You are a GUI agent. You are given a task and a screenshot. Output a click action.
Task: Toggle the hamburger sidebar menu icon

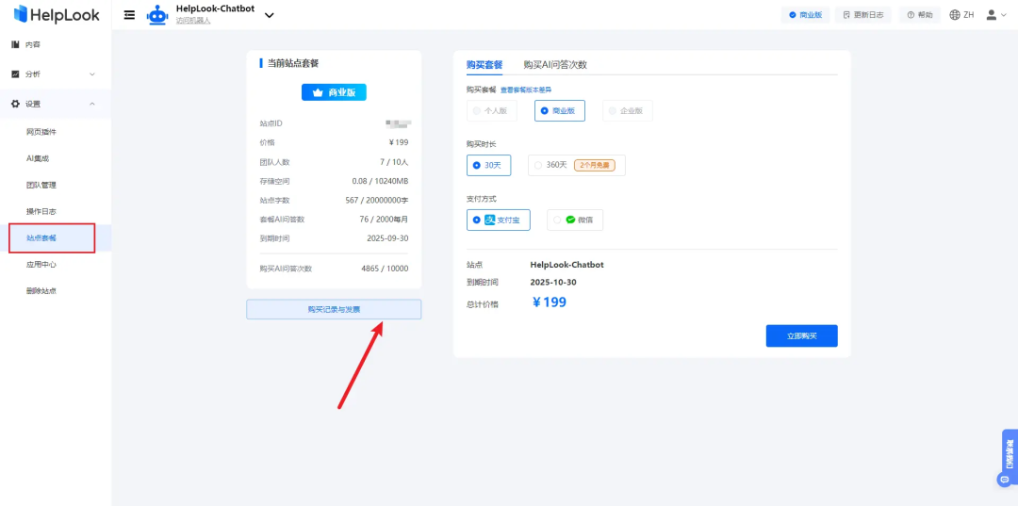(x=130, y=15)
